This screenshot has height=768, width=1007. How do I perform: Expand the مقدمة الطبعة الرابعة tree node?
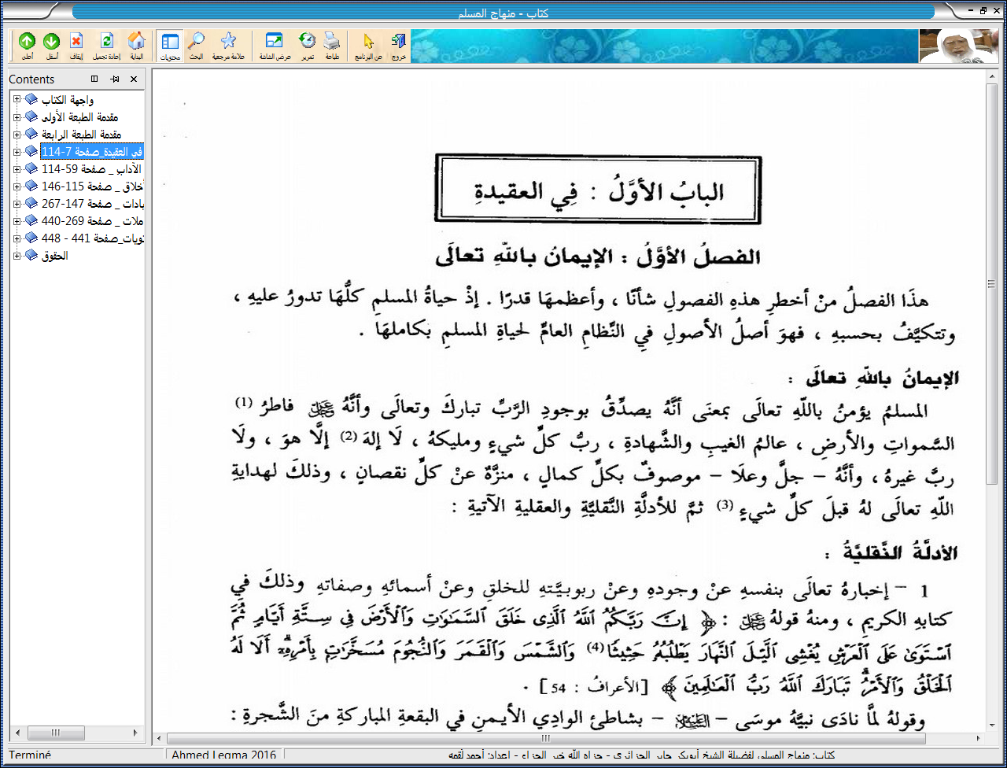[17, 133]
